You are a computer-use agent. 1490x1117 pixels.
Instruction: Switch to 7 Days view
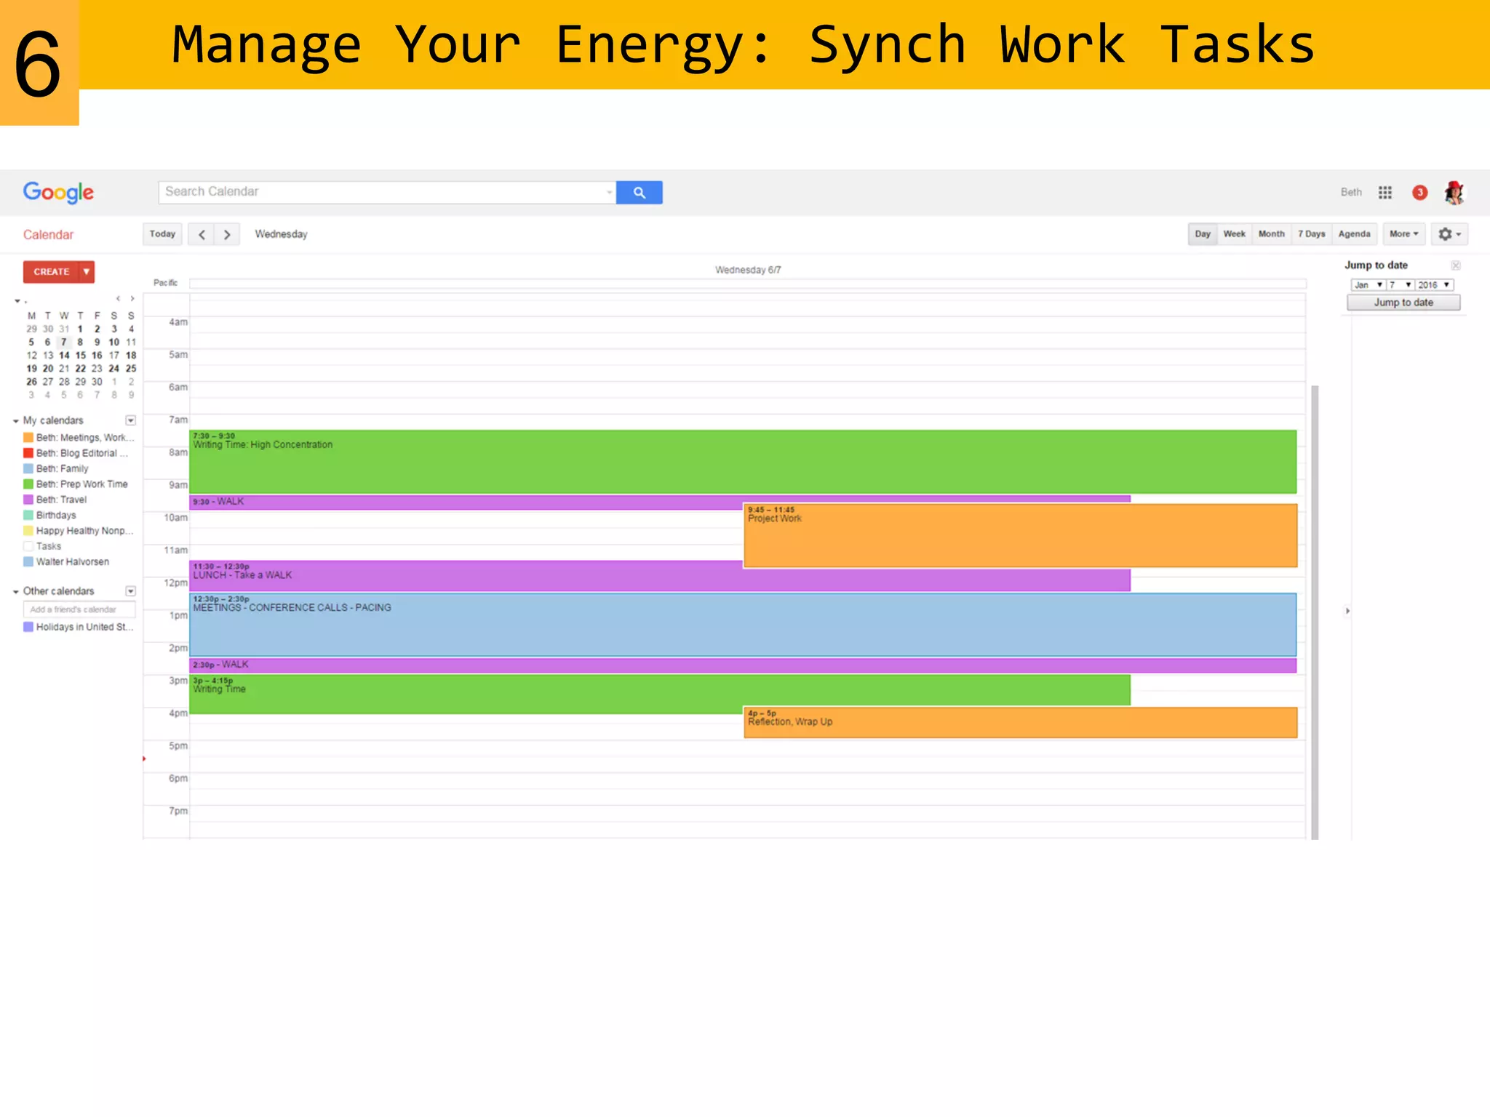(x=1311, y=234)
